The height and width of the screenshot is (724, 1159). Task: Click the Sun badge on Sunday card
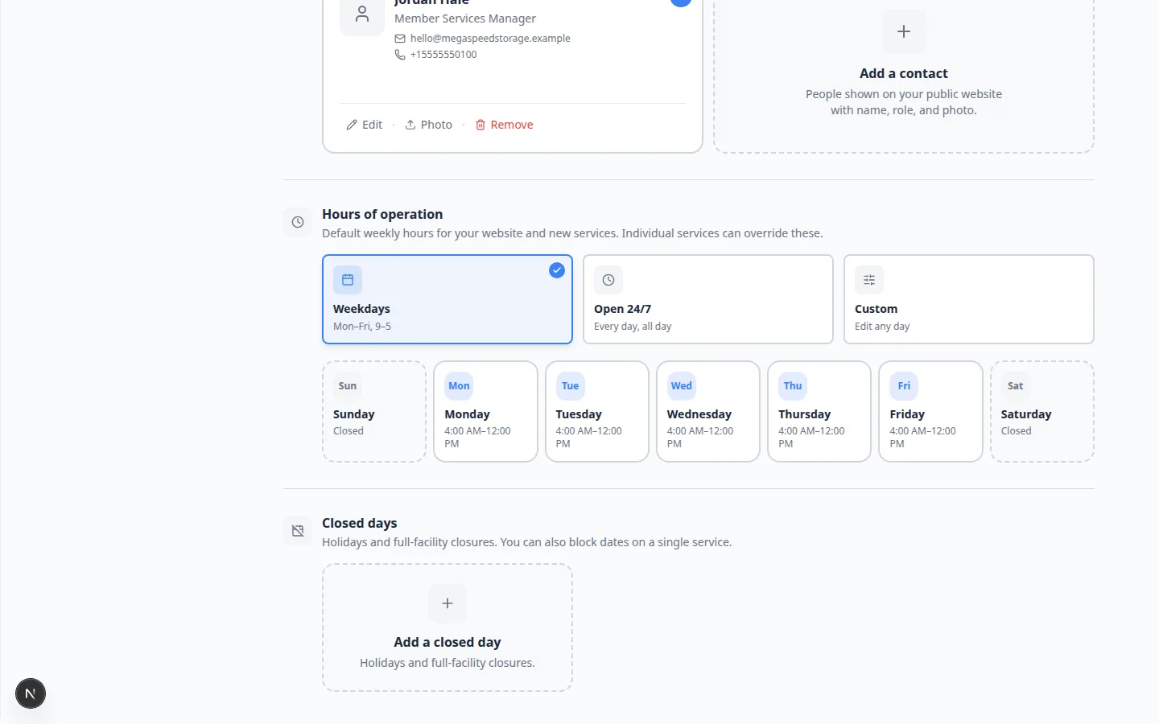tap(348, 386)
